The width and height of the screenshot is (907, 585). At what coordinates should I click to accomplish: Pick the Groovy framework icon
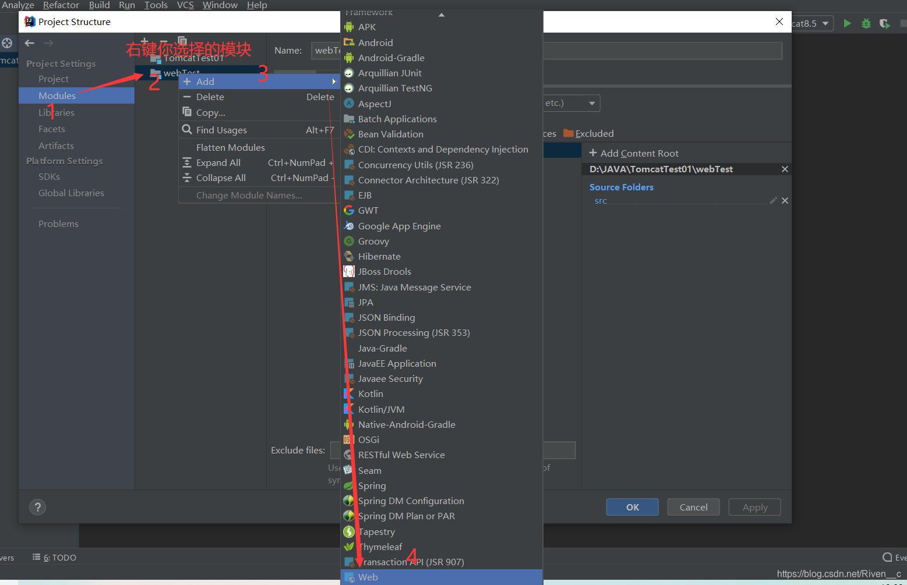pos(349,241)
